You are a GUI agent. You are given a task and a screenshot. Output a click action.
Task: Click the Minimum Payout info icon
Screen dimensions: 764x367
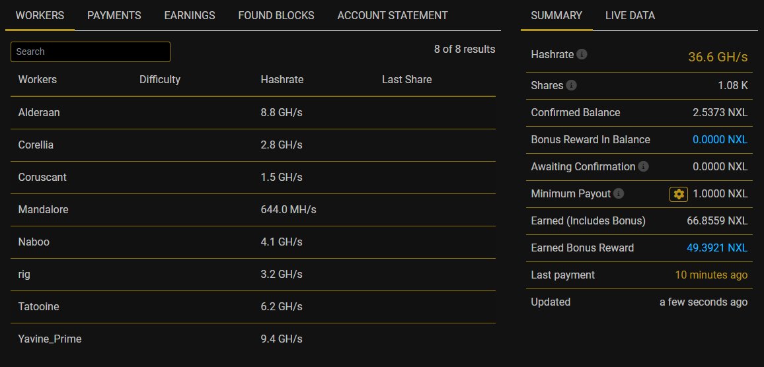point(619,193)
